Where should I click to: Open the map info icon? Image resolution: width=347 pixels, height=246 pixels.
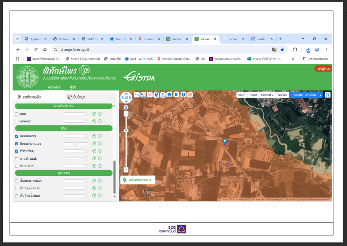click(183, 95)
